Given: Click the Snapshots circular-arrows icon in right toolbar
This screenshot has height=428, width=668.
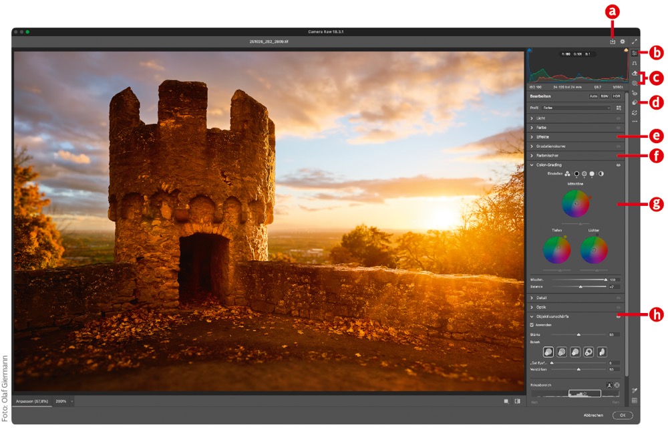Looking at the screenshot, I should (635, 113).
